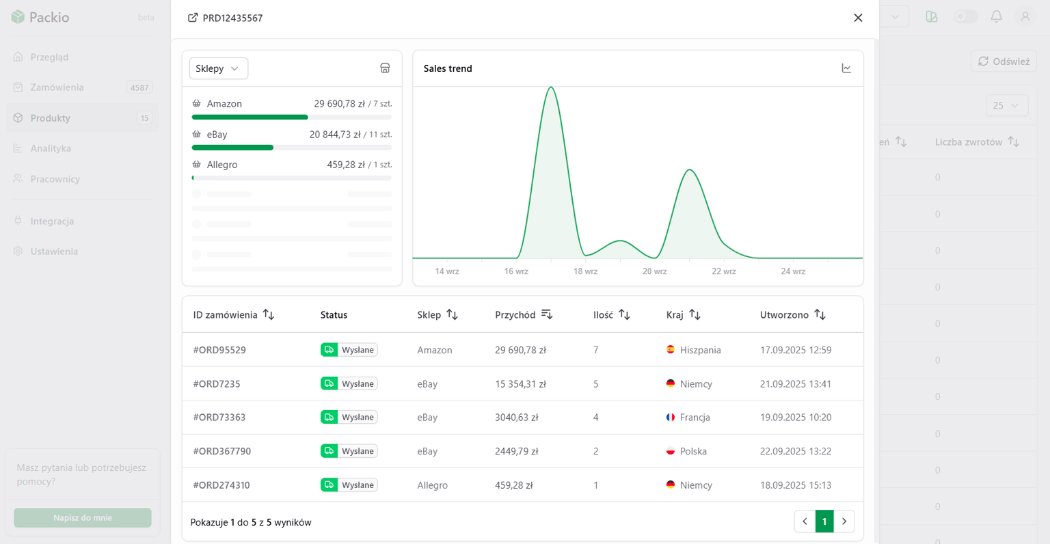Screen dimensions: 1050x544
Task: Toggle the light/dark theme switch
Action: [965, 17]
